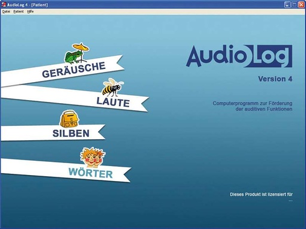
Task: Click the license text Dieses Produkt ist lizensiert
Action: (x=261, y=194)
